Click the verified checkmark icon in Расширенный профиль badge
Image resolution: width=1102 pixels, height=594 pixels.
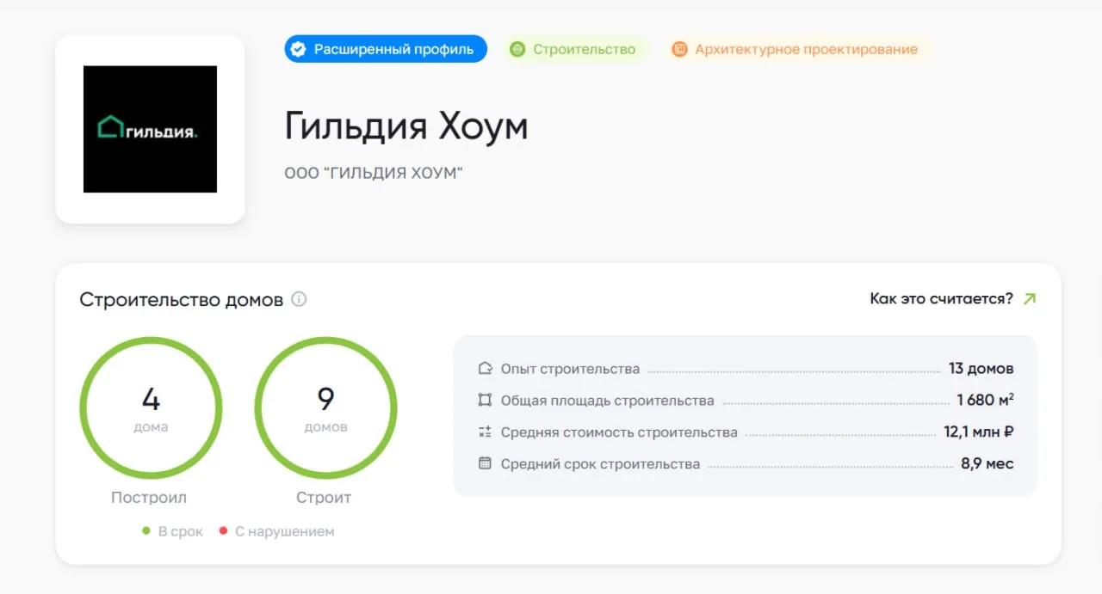coord(298,49)
